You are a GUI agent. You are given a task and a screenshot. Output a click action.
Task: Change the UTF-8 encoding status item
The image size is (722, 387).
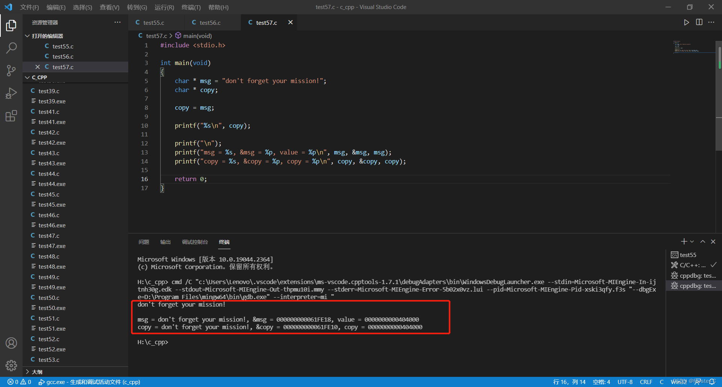point(625,382)
